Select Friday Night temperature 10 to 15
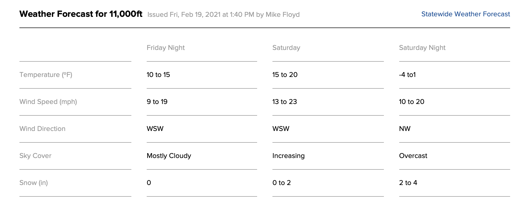Viewport: 527px width, 212px height. click(x=158, y=75)
